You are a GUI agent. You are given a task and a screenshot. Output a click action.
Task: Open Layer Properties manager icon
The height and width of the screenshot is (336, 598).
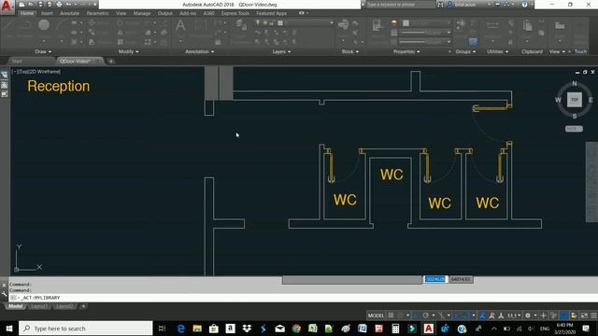pyautogui.click(x=241, y=25)
